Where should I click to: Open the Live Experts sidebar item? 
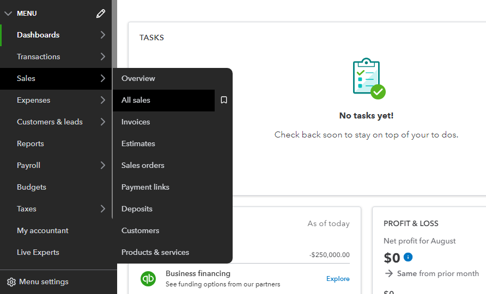pos(38,252)
